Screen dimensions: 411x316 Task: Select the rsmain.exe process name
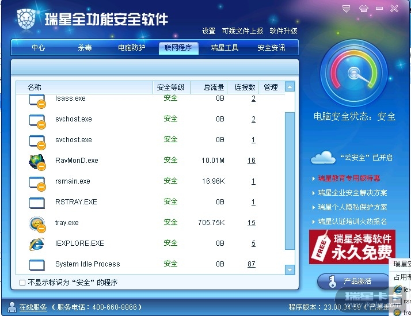click(x=73, y=181)
